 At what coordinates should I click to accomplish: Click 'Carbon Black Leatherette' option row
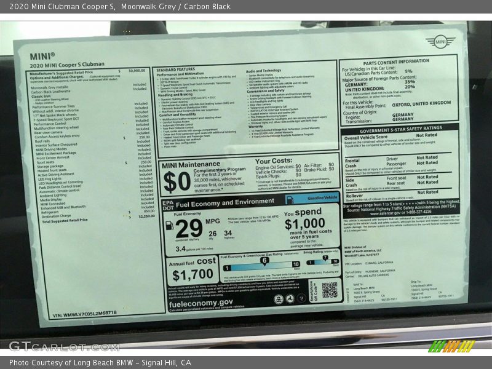pos(50,92)
